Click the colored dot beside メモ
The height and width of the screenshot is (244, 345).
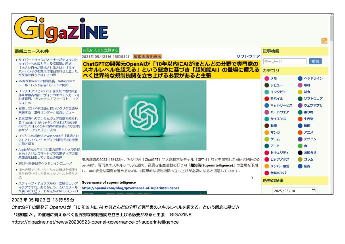pos(267,78)
